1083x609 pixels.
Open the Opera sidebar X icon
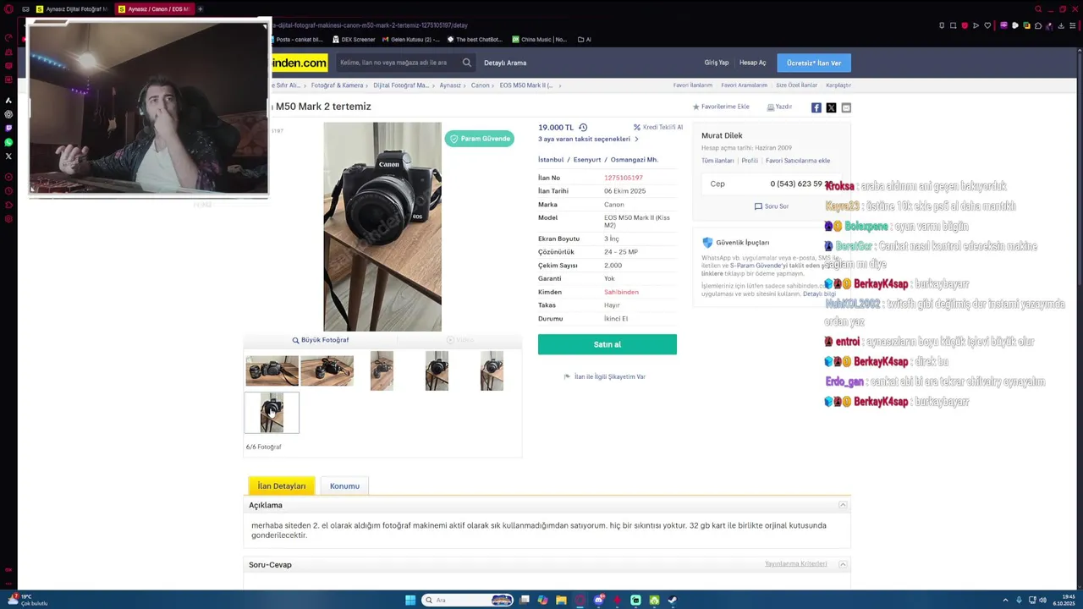(8, 156)
